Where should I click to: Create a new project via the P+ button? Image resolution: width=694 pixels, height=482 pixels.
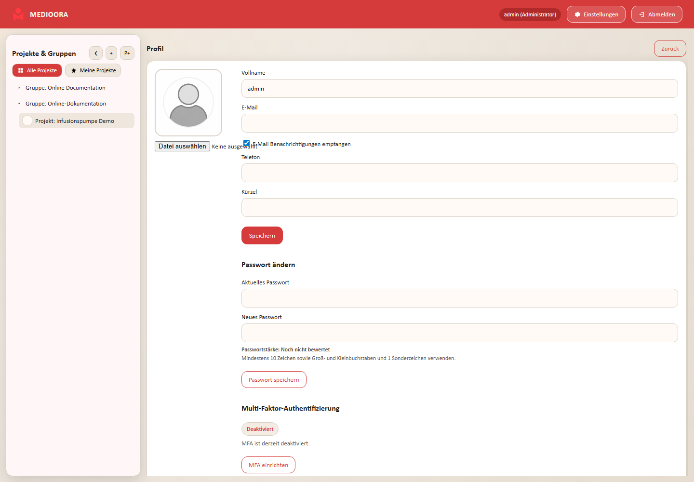click(x=127, y=53)
